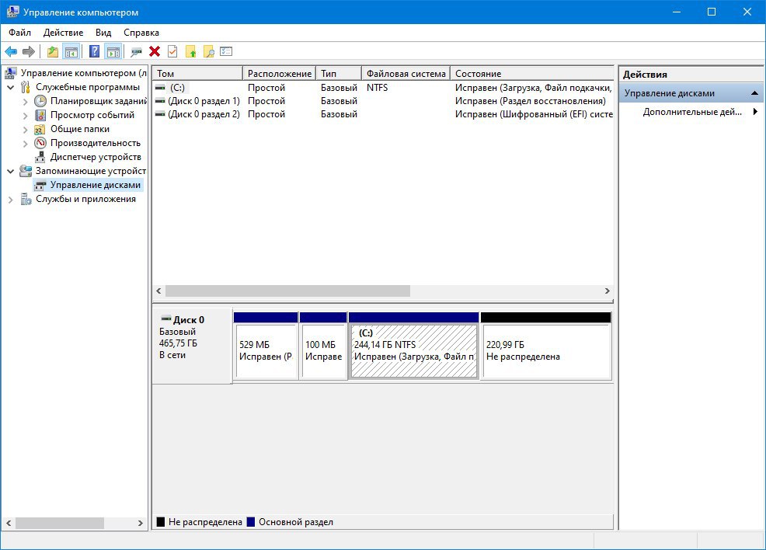Click the Event Viewer icon in tree
Image resolution: width=766 pixels, height=550 pixels.
pyautogui.click(x=40, y=115)
